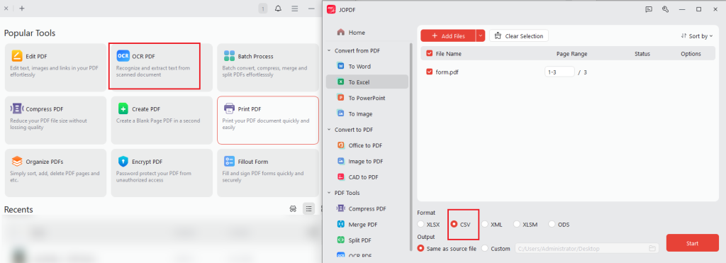Click the JOPDF sidebar scrollbar
Viewport: 726px width, 263px height.
(x=411, y=147)
